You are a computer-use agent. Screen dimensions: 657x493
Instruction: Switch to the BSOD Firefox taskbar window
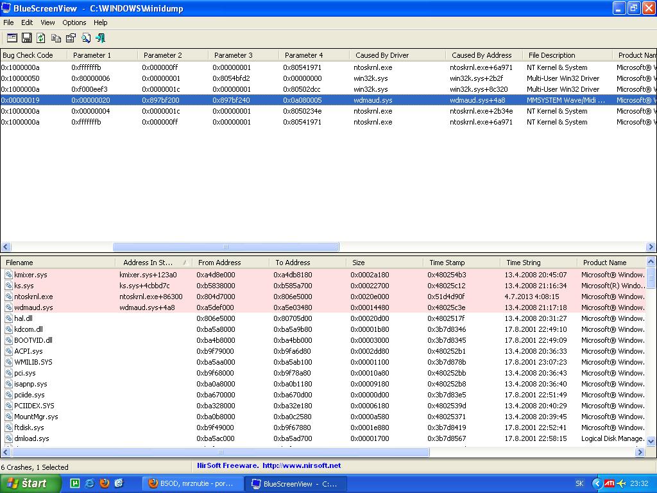click(x=191, y=483)
